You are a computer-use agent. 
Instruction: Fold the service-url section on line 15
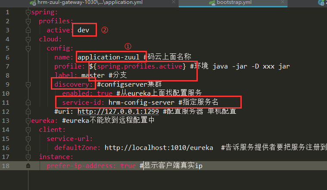tap(28, 139)
